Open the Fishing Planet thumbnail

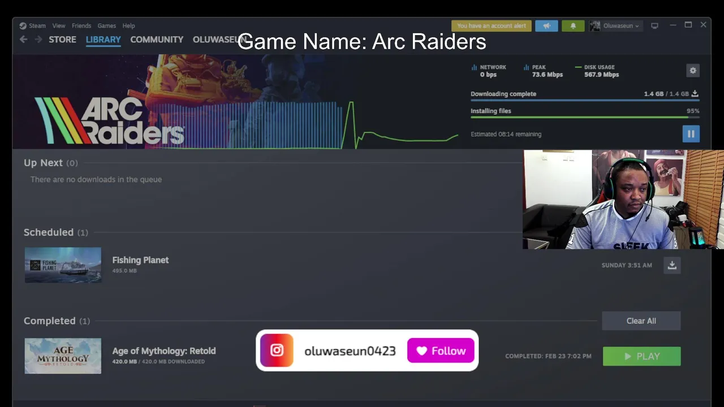pos(63,265)
